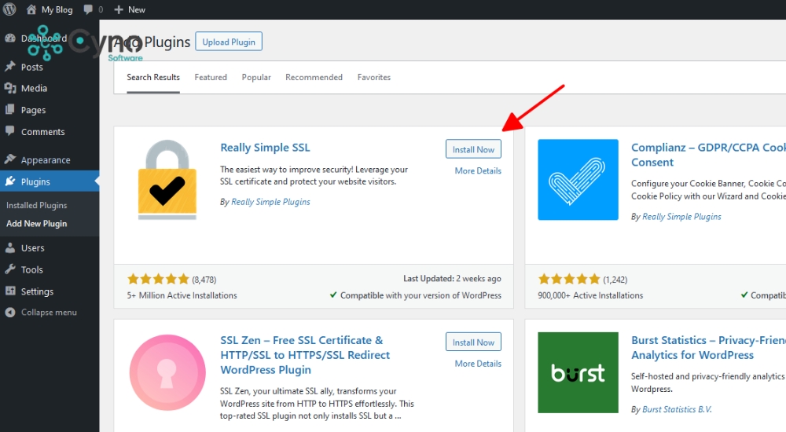The height and width of the screenshot is (432, 786).
Task: Switch to the Featured tab
Action: click(x=211, y=77)
